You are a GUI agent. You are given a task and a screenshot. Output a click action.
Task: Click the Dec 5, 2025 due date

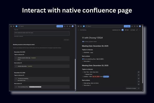tap(100, 59)
